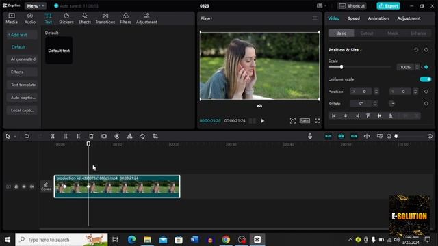Reset Position & Size with the reset icon

click(416, 50)
